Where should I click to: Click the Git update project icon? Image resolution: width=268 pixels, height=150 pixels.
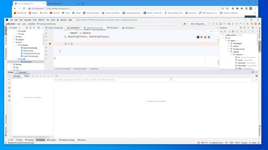pos(233,24)
